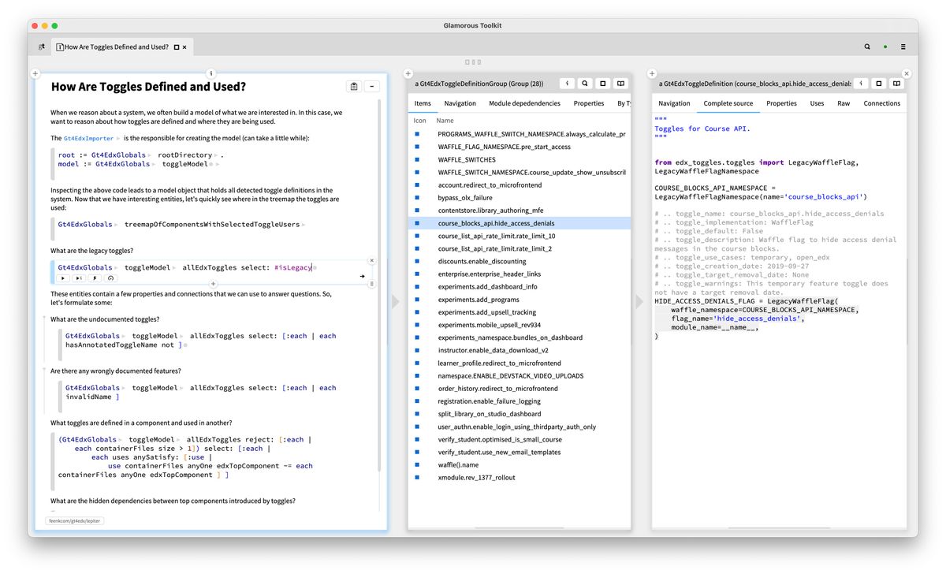Search within the Gt4EdxToggleDefinitionGroup panel
This screenshot has width=946, height=574.
click(585, 83)
